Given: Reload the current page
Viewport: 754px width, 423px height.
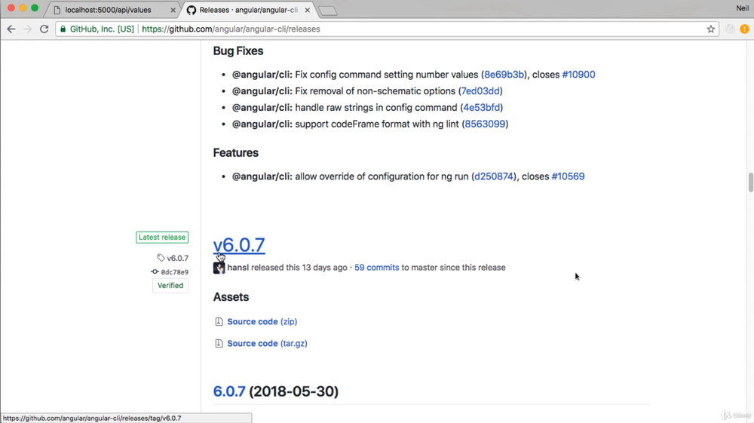Looking at the screenshot, I should (44, 29).
